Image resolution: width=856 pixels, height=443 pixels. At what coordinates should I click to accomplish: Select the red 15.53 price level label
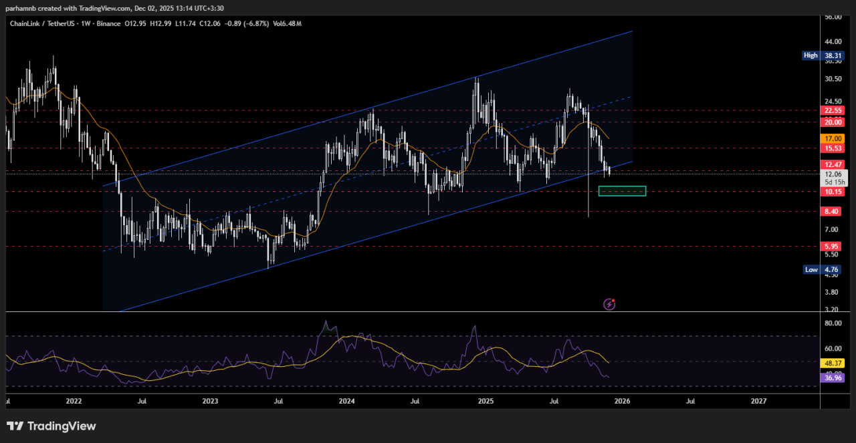(x=833, y=148)
